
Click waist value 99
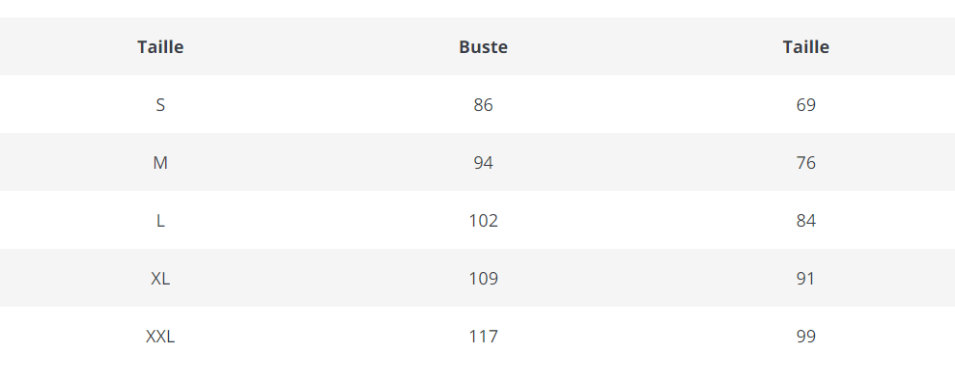click(805, 336)
